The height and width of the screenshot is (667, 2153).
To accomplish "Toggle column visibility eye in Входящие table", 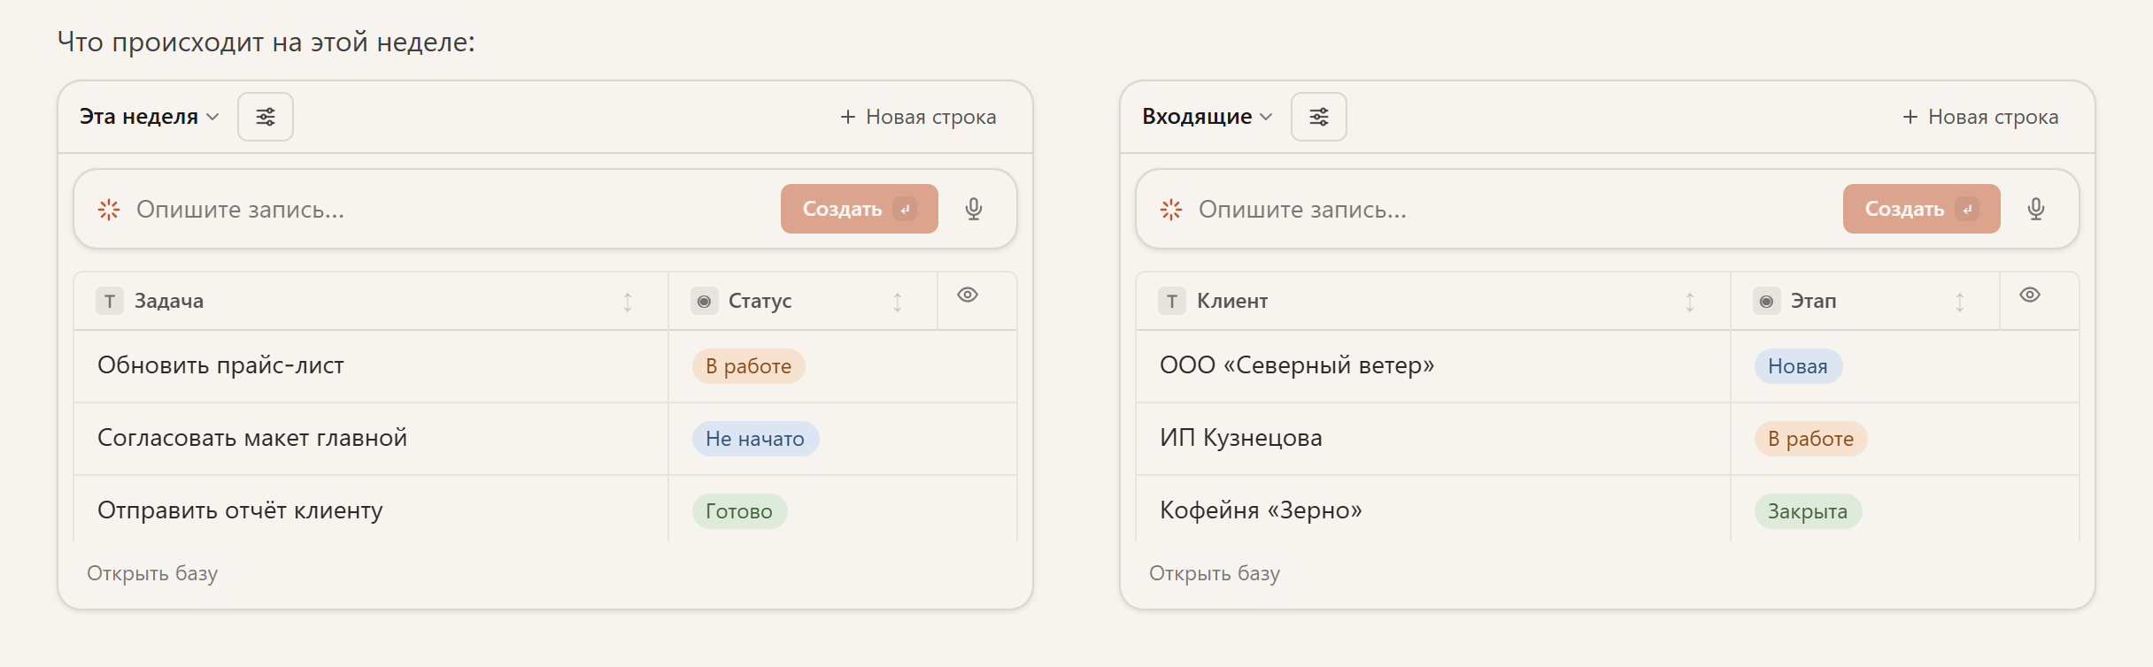I will click(2030, 295).
